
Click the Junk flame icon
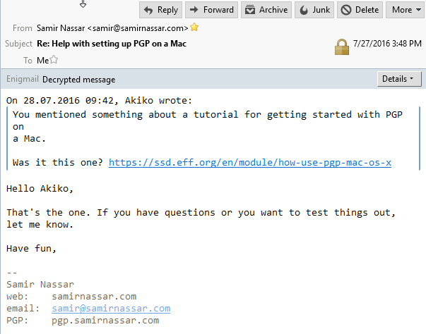304,10
